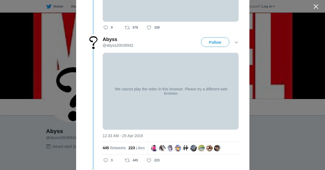This screenshot has height=170, width=325.
Task: Click the kanji 神 liker avatar
Action: click(x=186, y=148)
